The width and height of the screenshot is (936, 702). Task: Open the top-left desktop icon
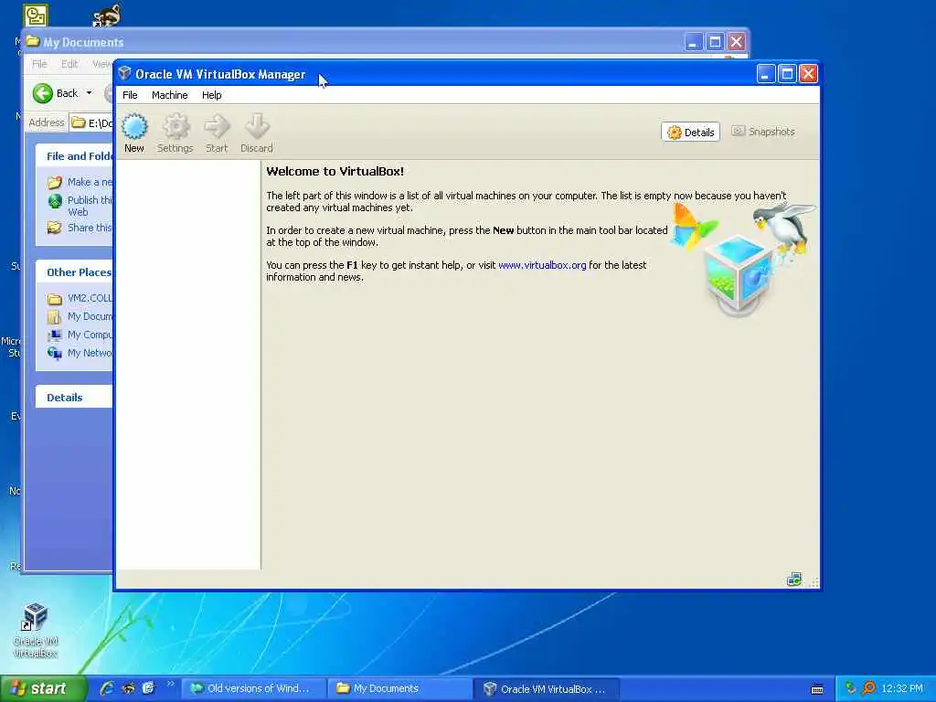coord(36,16)
